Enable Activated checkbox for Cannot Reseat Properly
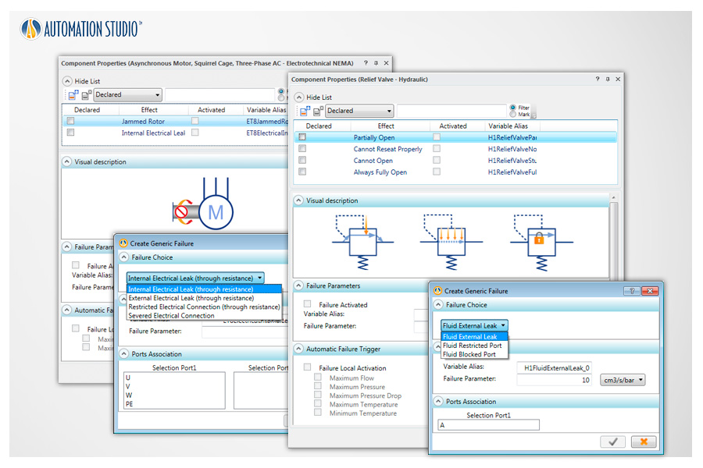703x468 pixels. coord(437,149)
